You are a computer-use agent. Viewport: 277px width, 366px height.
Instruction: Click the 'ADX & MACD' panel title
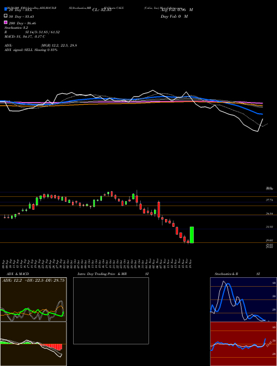point(18,274)
